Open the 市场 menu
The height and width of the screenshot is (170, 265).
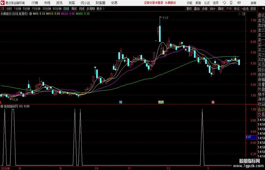point(47,3)
